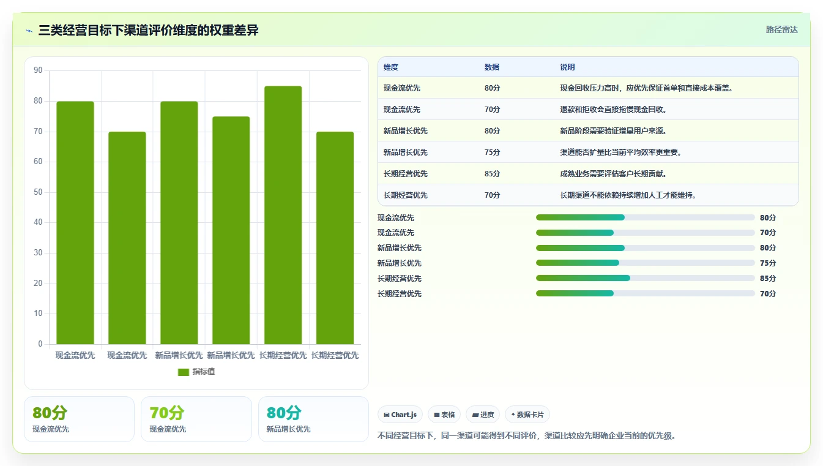
Task: Click the 新品增长优先 75分 progress bar
Action: (646, 263)
